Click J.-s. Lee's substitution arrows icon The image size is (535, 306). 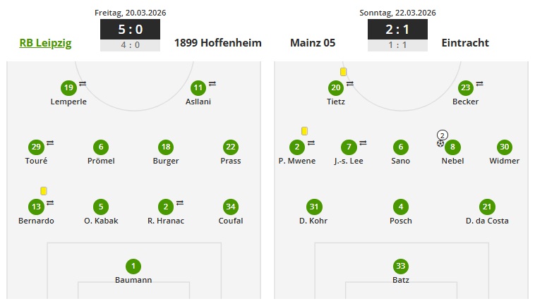click(x=363, y=143)
